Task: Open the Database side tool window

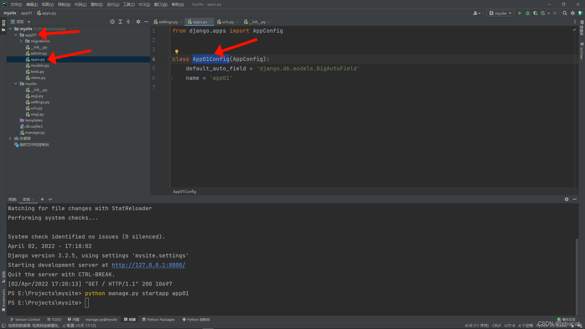Action: (582, 28)
